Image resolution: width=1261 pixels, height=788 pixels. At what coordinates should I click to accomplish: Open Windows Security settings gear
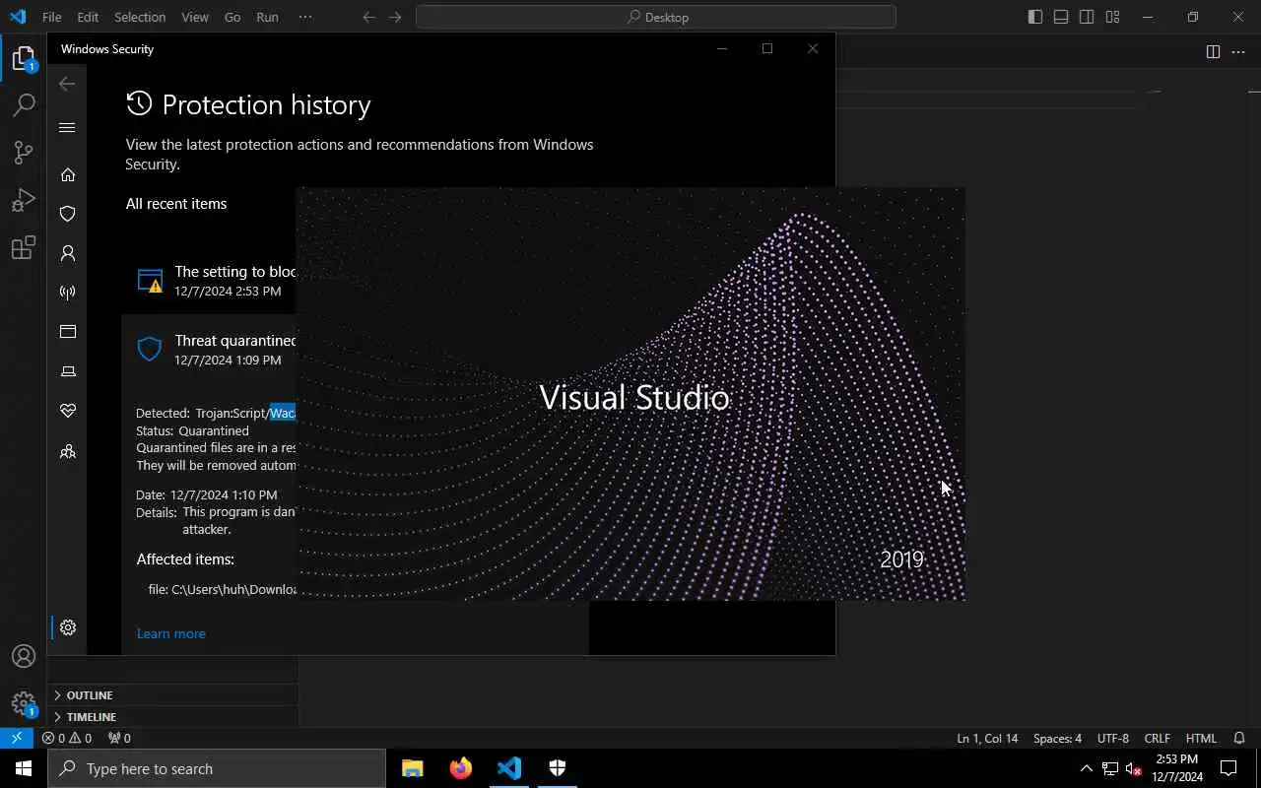click(68, 627)
